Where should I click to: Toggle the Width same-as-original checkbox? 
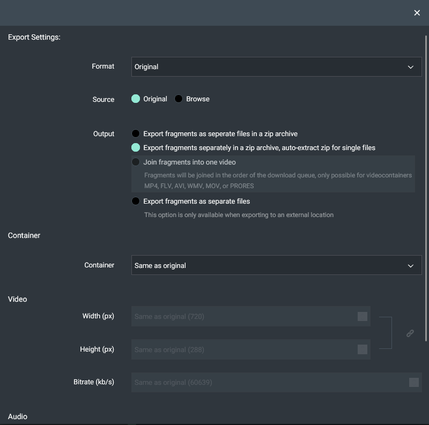point(363,316)
